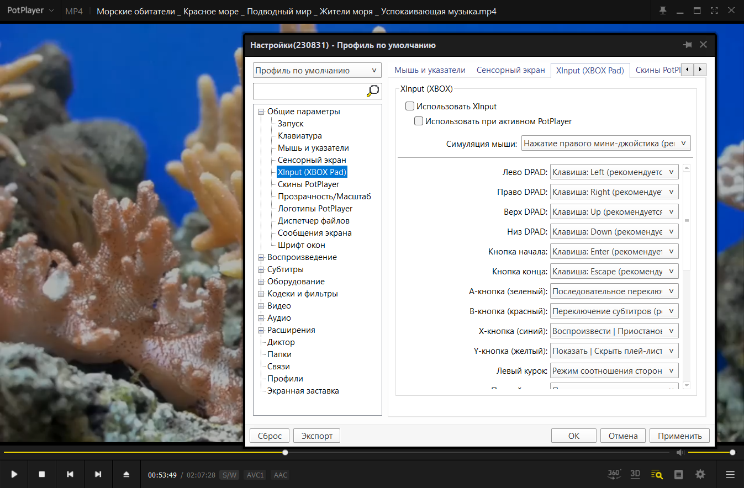Mute audio using the speaker icon
This screenshot has width=744, height=488.
coord(680,452)
